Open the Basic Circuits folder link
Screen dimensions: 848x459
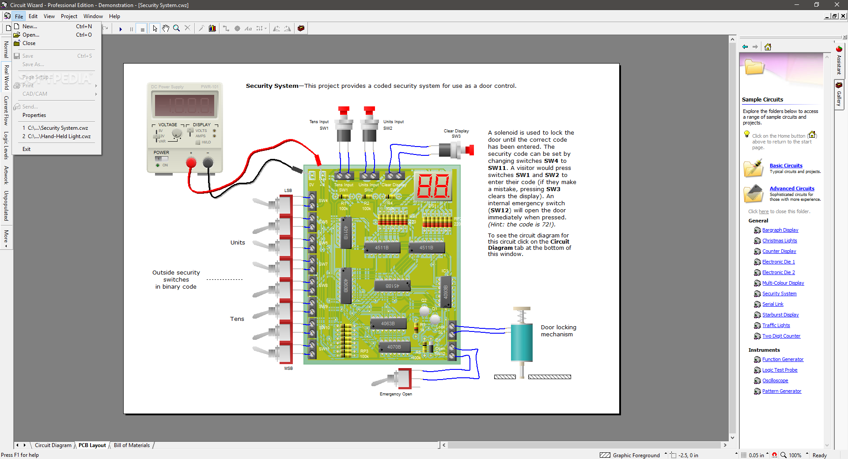[786, 166]
